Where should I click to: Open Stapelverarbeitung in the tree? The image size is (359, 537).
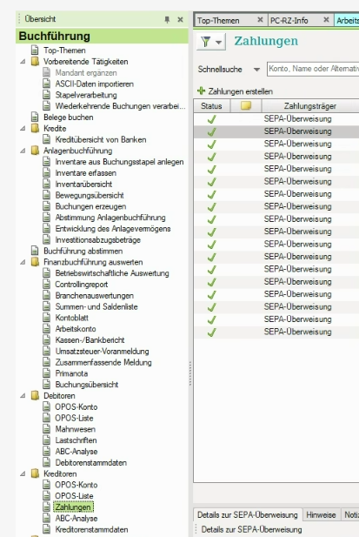coord(86,95)
